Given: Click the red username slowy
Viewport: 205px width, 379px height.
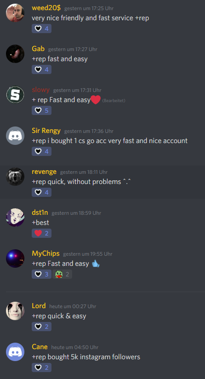Looking at the screenshot, I should 40,90.
